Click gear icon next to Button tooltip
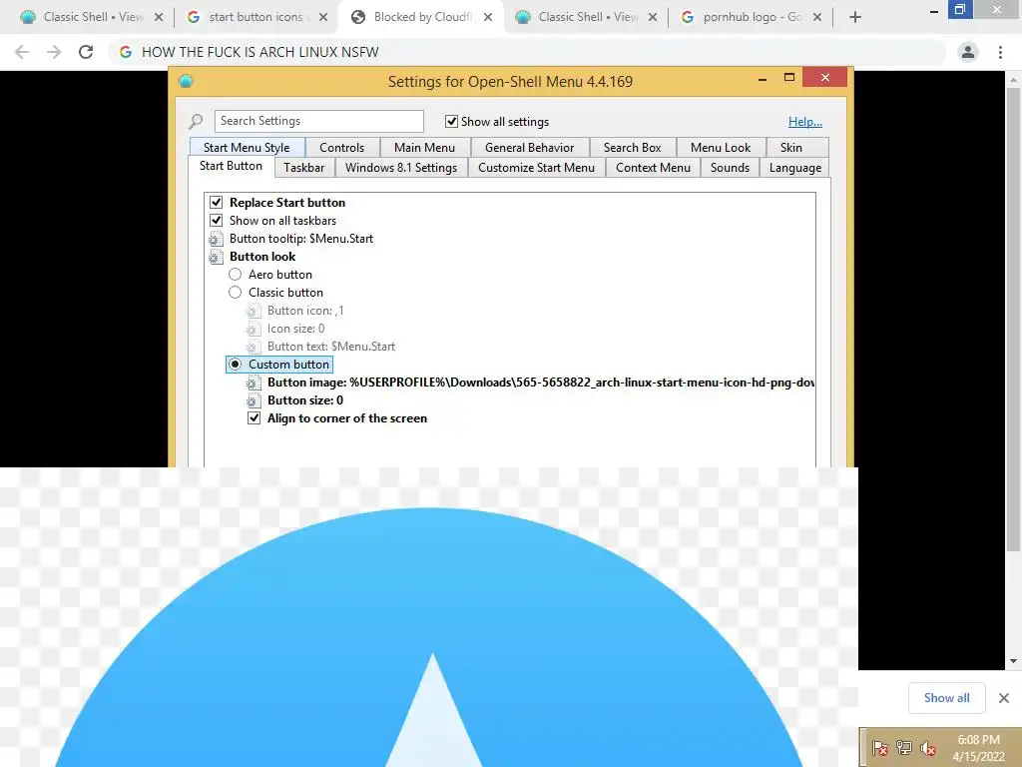1022x767 pixels. 216,239
